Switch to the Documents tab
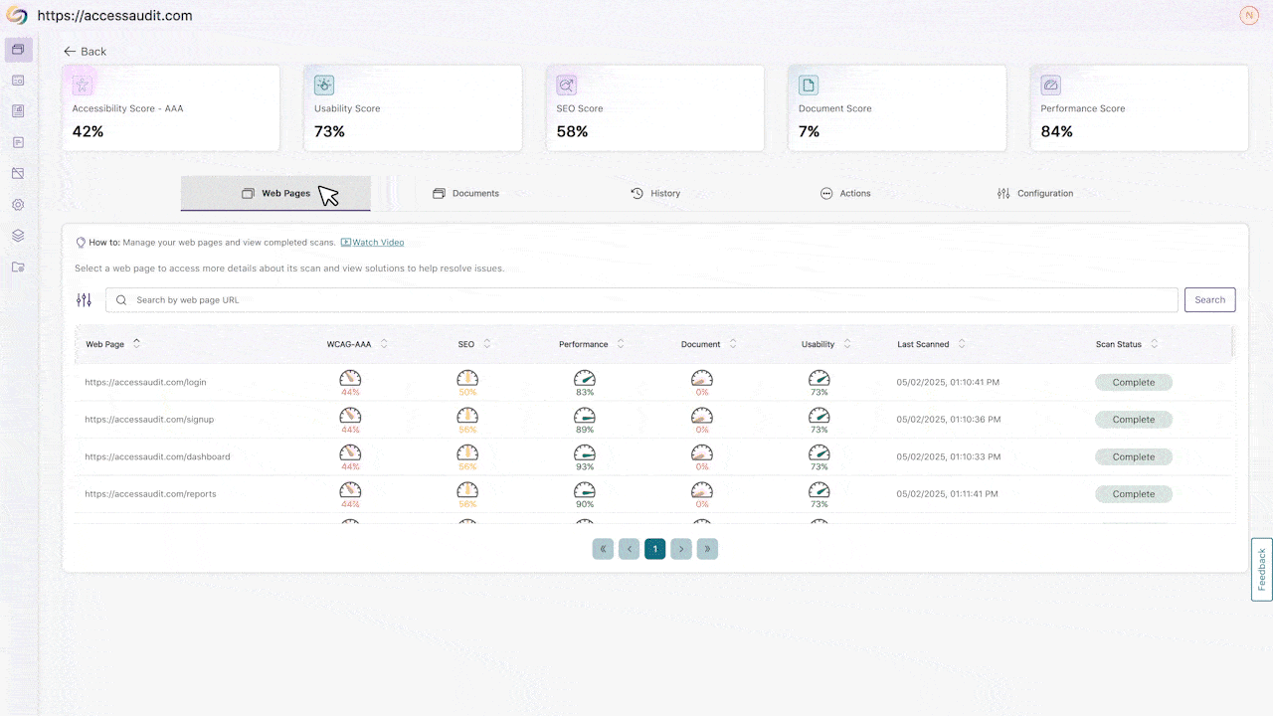Viewport: 1273px width, 716px height. pos(466,193)
